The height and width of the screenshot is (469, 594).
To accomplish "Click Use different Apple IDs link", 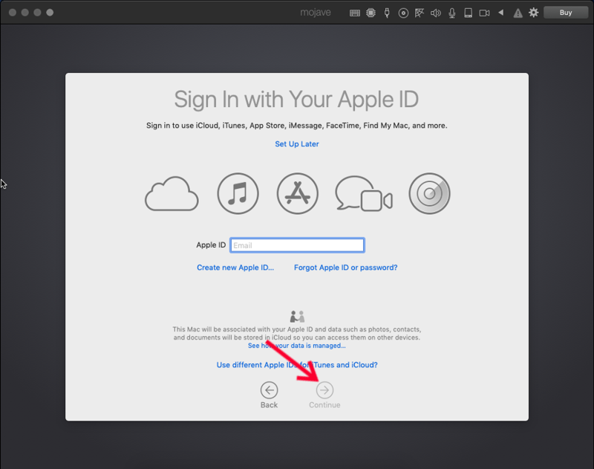I will [x=297, y=365].
